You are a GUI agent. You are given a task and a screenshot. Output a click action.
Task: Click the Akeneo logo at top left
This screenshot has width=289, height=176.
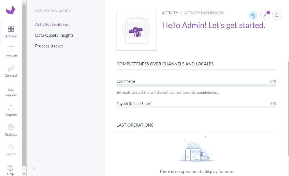[x=10, y=10]
